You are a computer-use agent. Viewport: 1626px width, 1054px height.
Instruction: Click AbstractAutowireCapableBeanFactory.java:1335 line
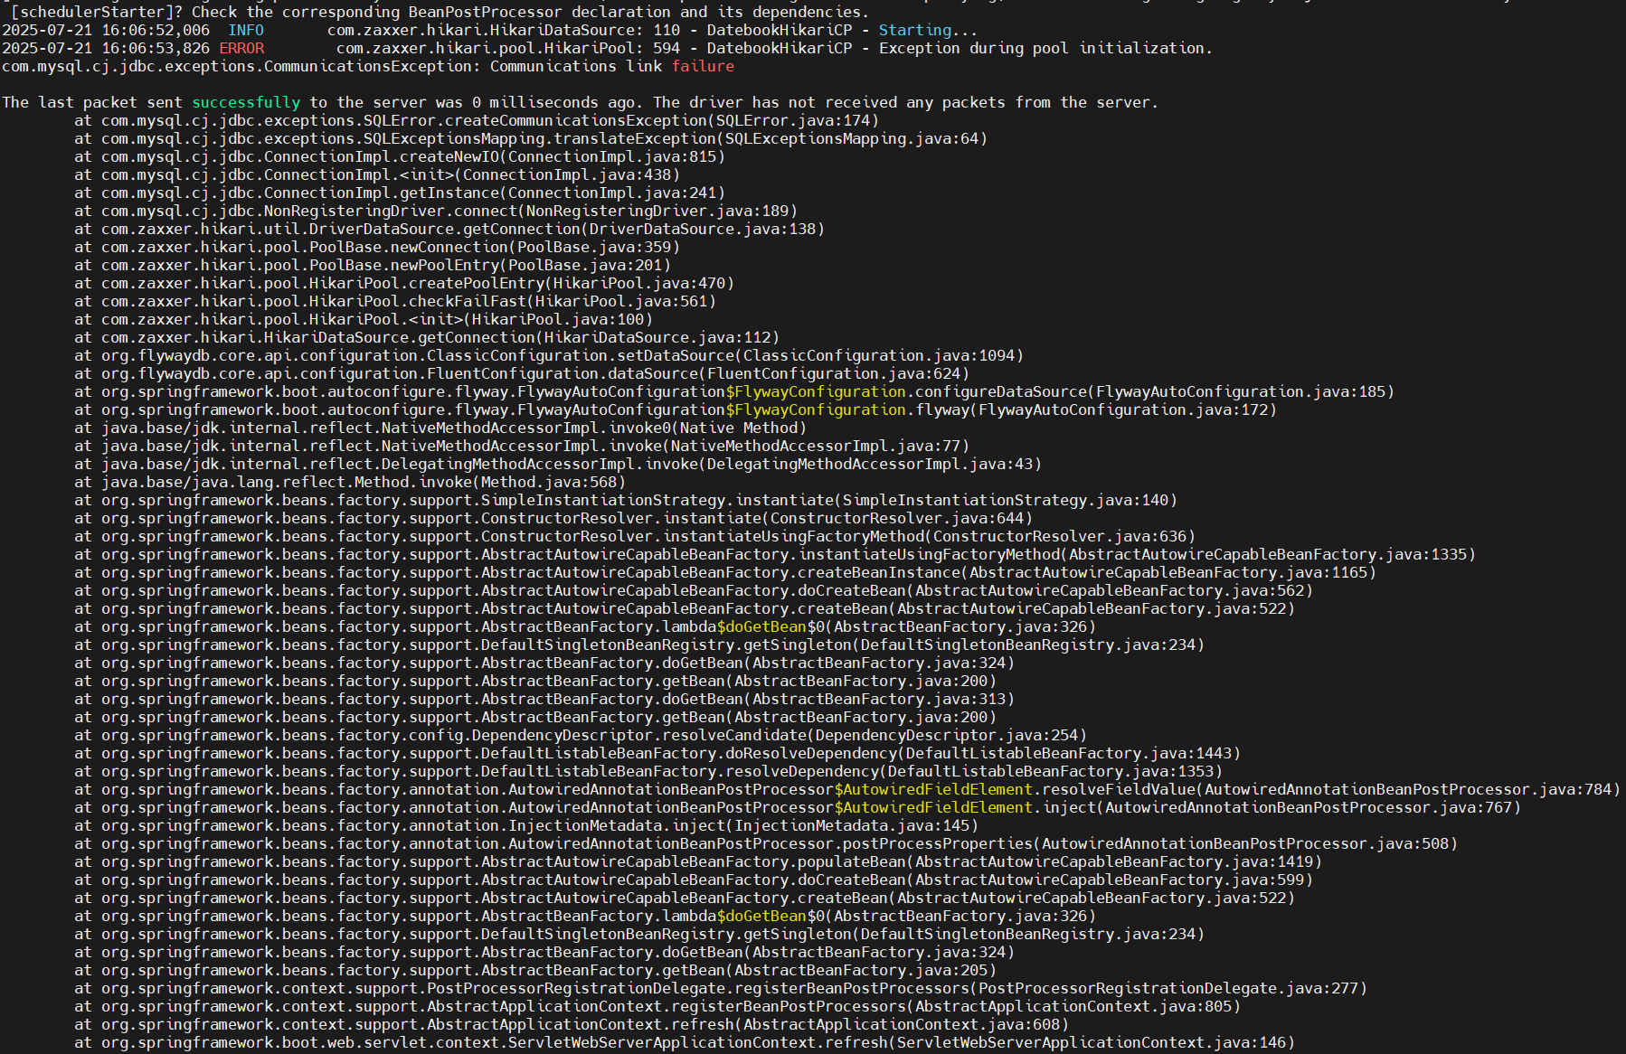[775, 555]
